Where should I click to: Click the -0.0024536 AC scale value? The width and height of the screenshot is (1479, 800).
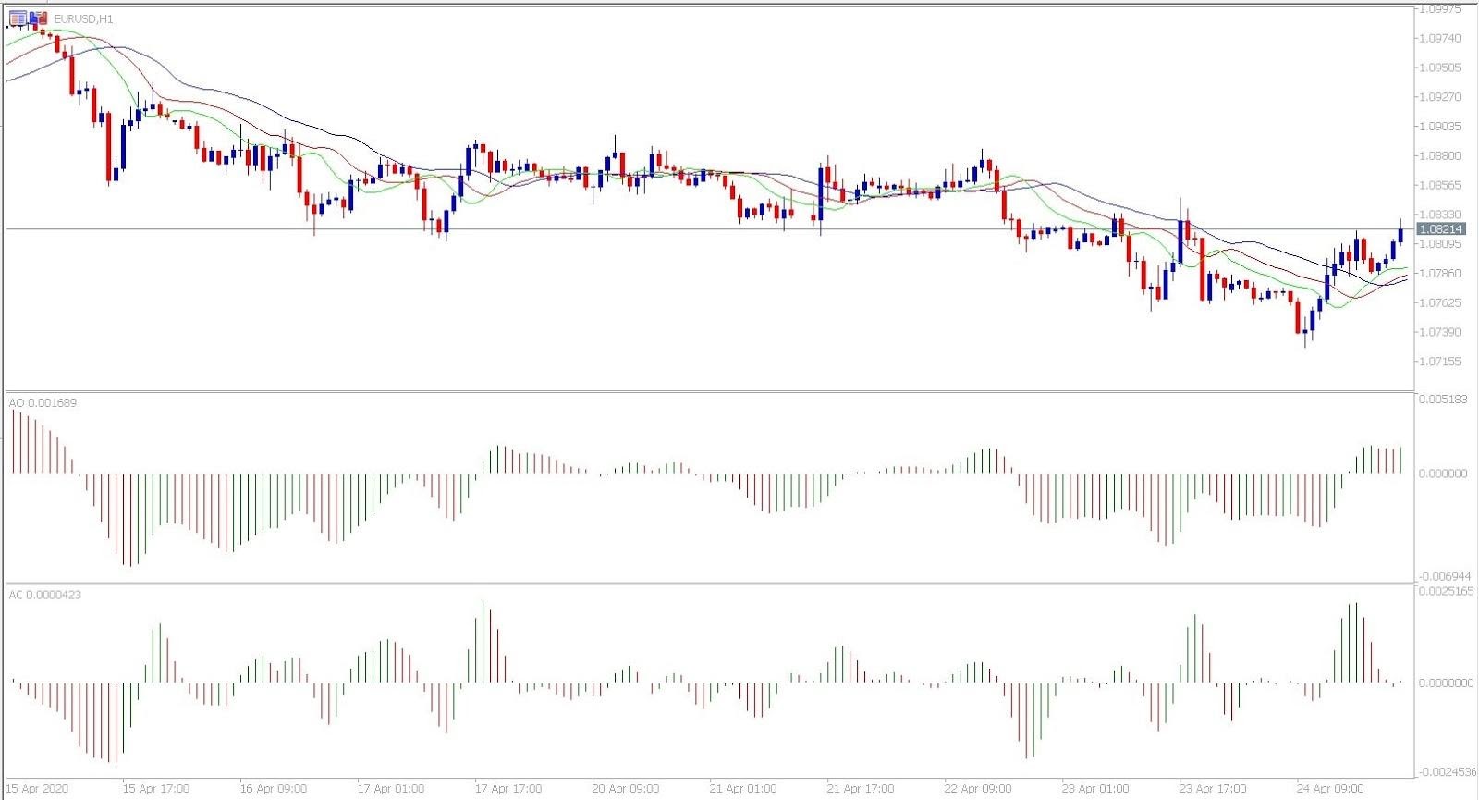click(x=1447, y=771)
